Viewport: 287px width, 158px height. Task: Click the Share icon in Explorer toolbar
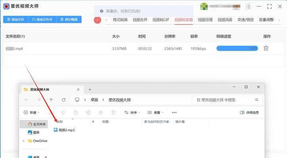pyautogui.click(x=101, y=113)
